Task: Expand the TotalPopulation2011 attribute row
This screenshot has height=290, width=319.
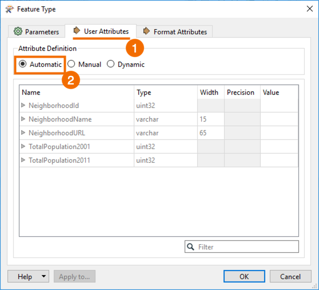Action: tap(23, 160)
